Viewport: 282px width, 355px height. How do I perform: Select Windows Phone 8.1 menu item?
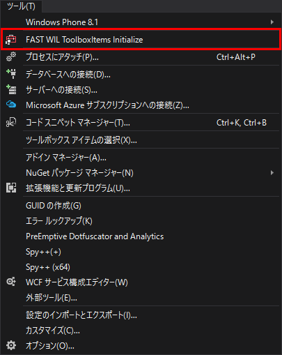pos(141,22)
